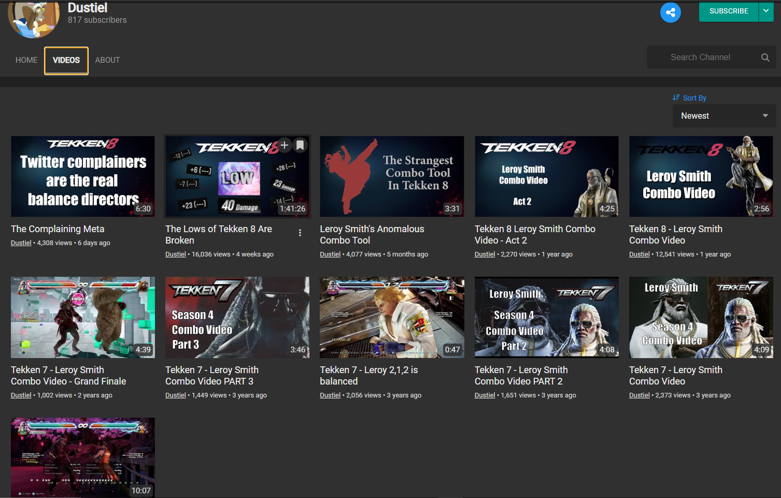
Task: Click Combo Video - Grand Finale title
Action: pyautogui.click(x=68, y=376)
